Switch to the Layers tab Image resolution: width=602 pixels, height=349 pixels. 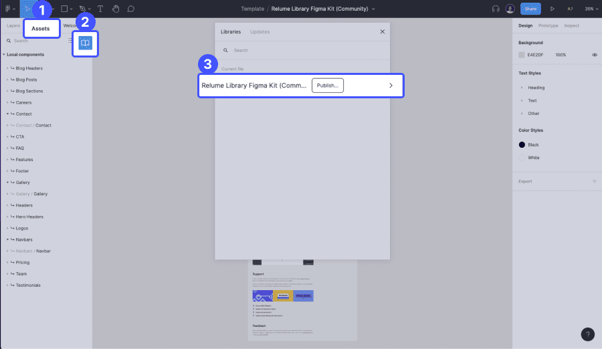[x=13, y=25]
